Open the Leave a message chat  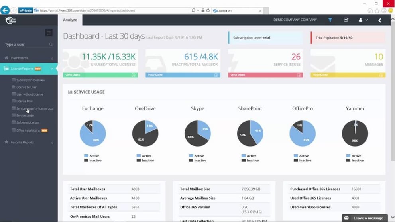click(x=364, y=218)
